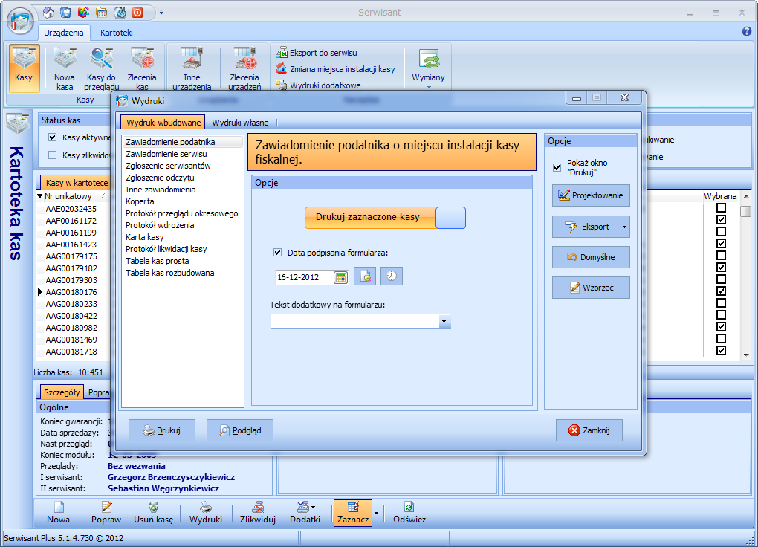Click the document date icon next to the date field
This screenshot has width=758, height=547.
[x=365, y=276]
